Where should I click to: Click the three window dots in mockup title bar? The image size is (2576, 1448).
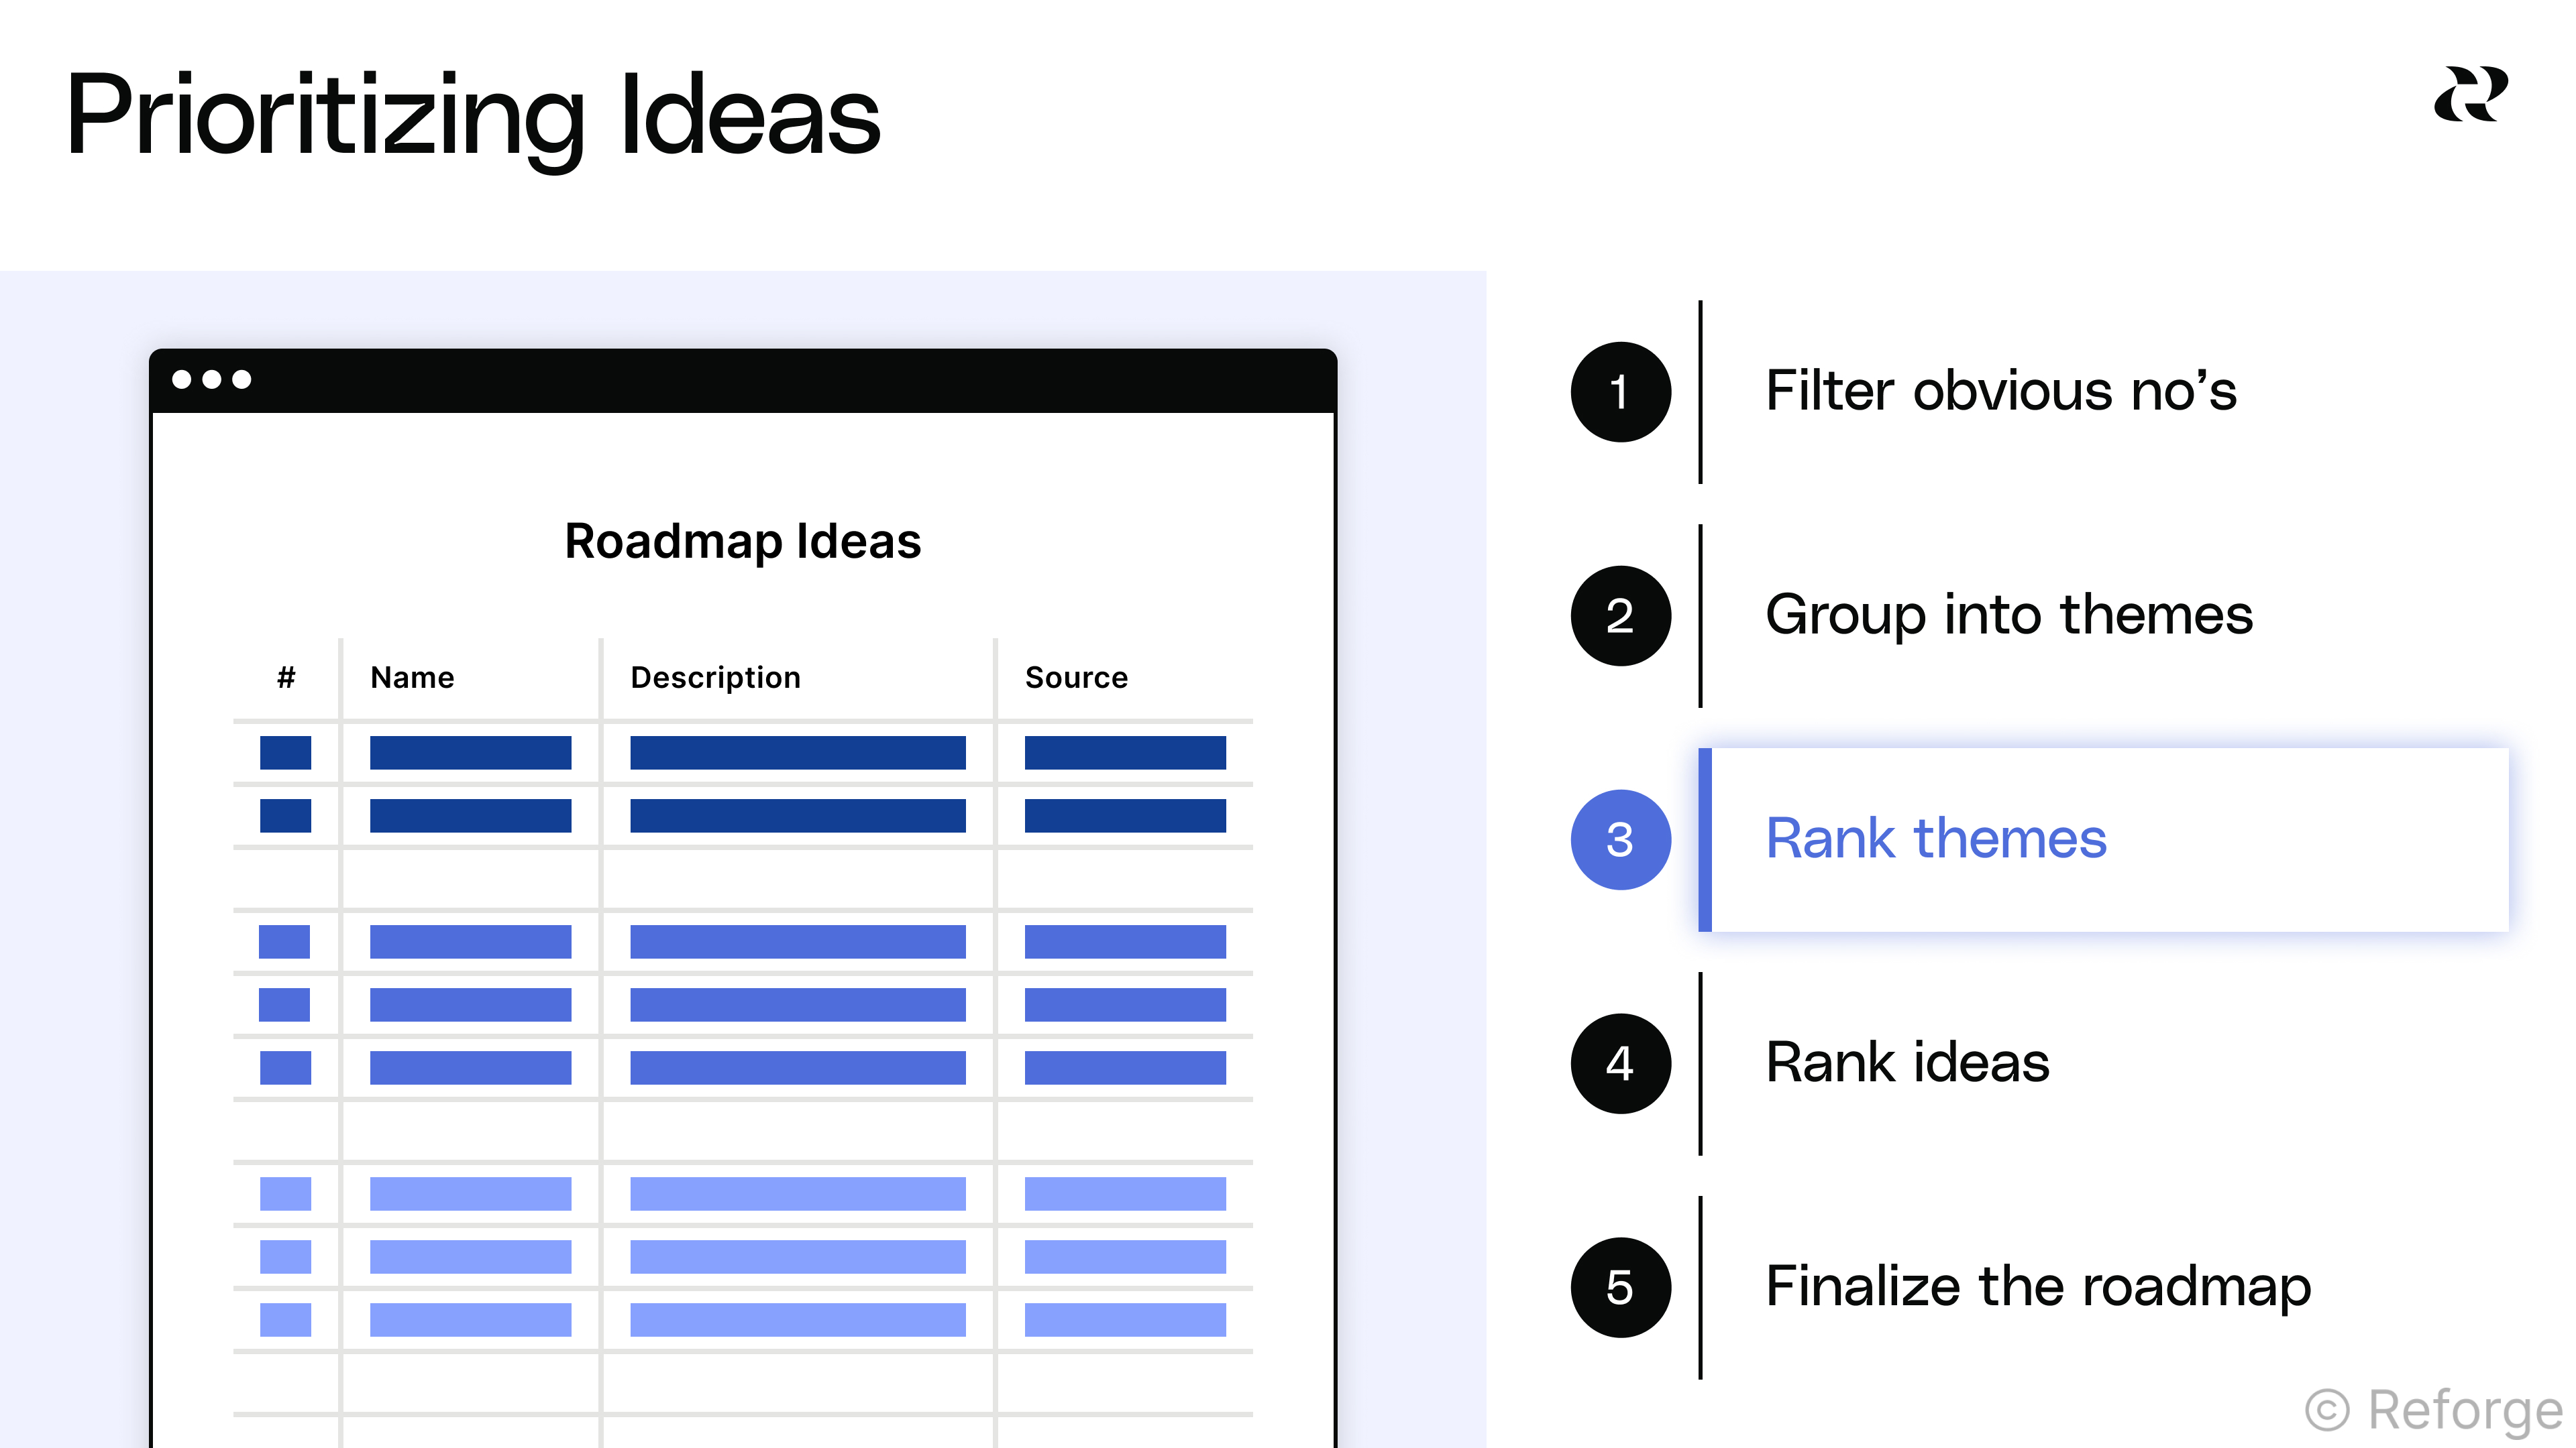click(x=211, y=379)
